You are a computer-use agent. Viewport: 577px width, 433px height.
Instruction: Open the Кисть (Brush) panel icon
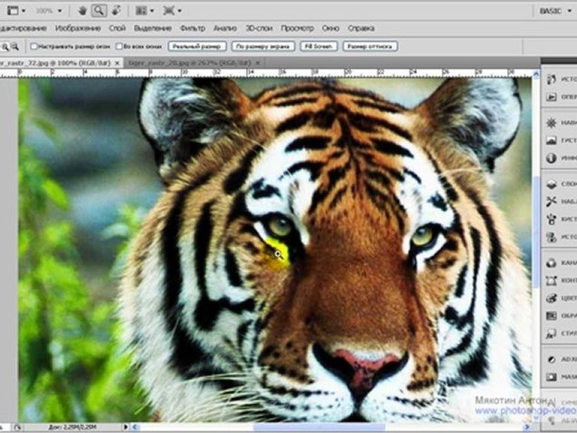pyautogui.click(x=551, y=220)
